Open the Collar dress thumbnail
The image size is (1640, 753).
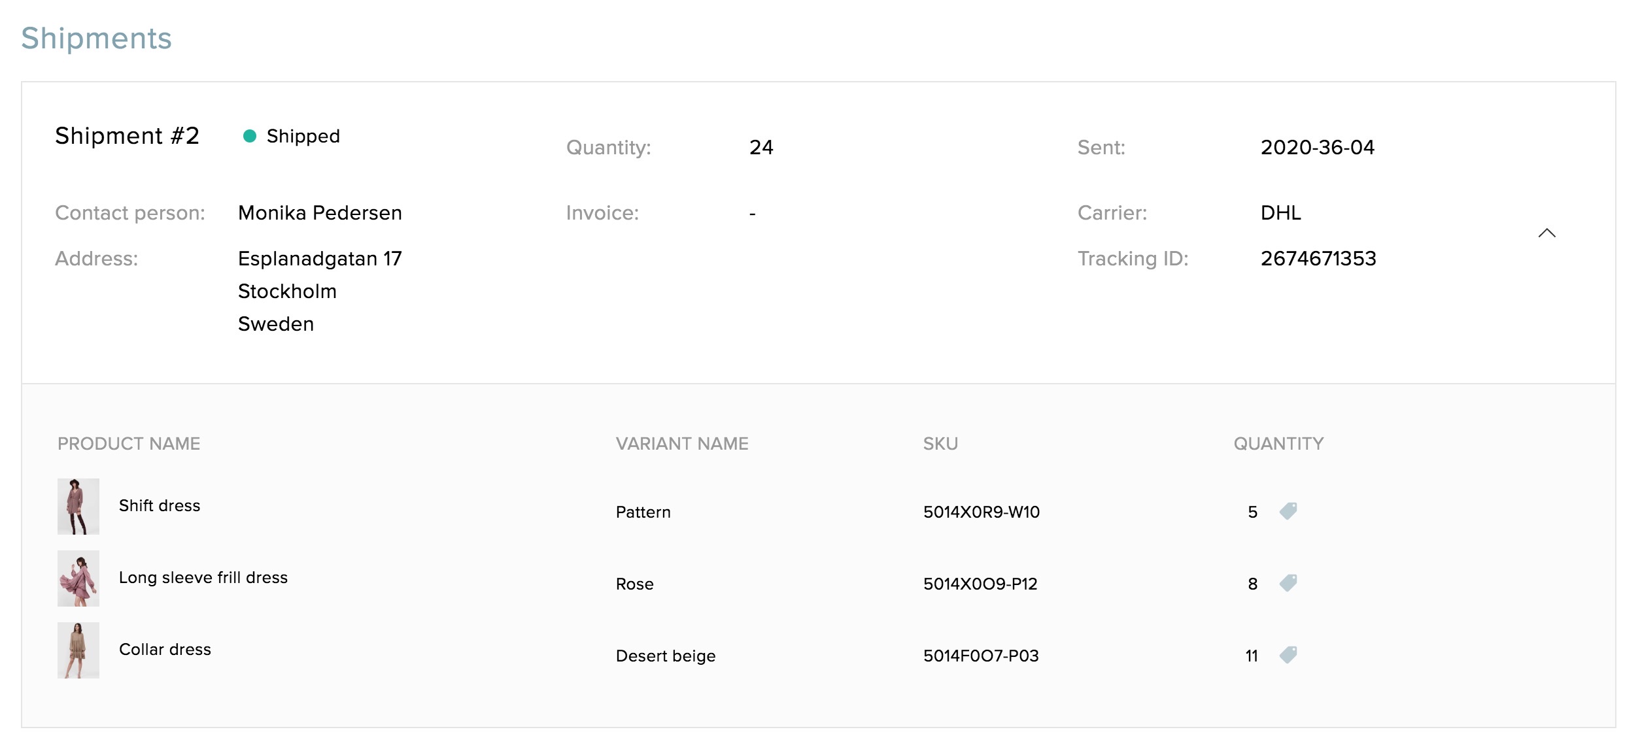[78, 650]
